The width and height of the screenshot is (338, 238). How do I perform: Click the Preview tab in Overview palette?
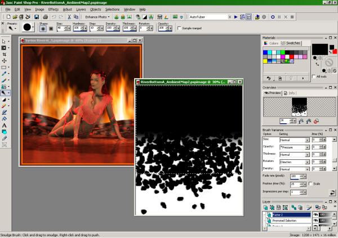tap(273, 93)
